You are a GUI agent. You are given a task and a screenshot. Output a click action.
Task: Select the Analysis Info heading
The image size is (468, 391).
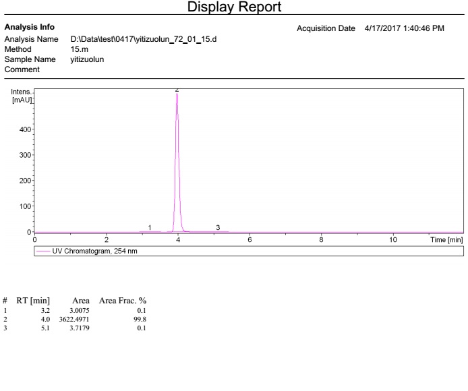coord(30,28)
